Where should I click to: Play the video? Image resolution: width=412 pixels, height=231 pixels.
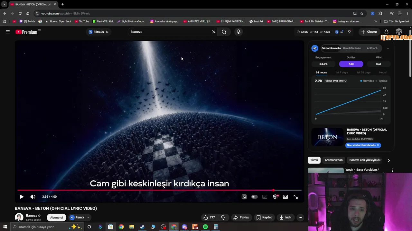[x=22, y=197]
